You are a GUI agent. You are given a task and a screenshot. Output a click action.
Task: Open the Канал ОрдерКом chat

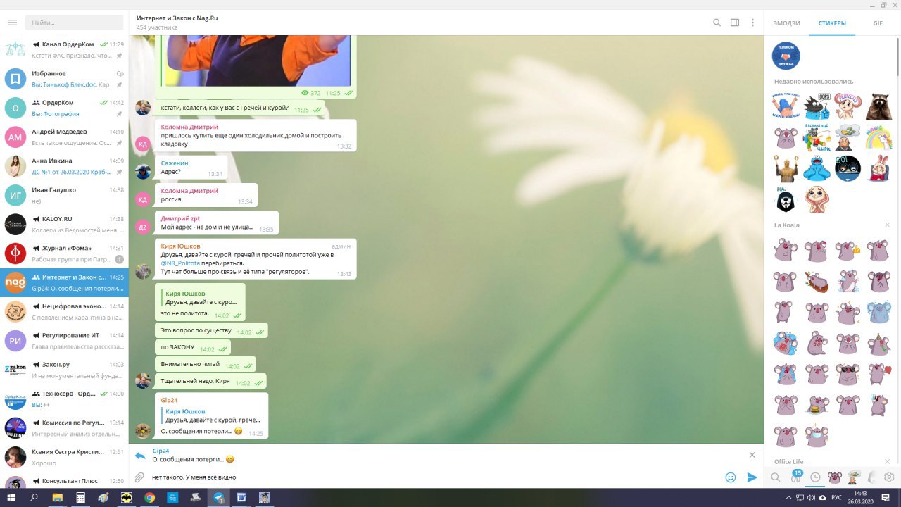tap(64, 49)
